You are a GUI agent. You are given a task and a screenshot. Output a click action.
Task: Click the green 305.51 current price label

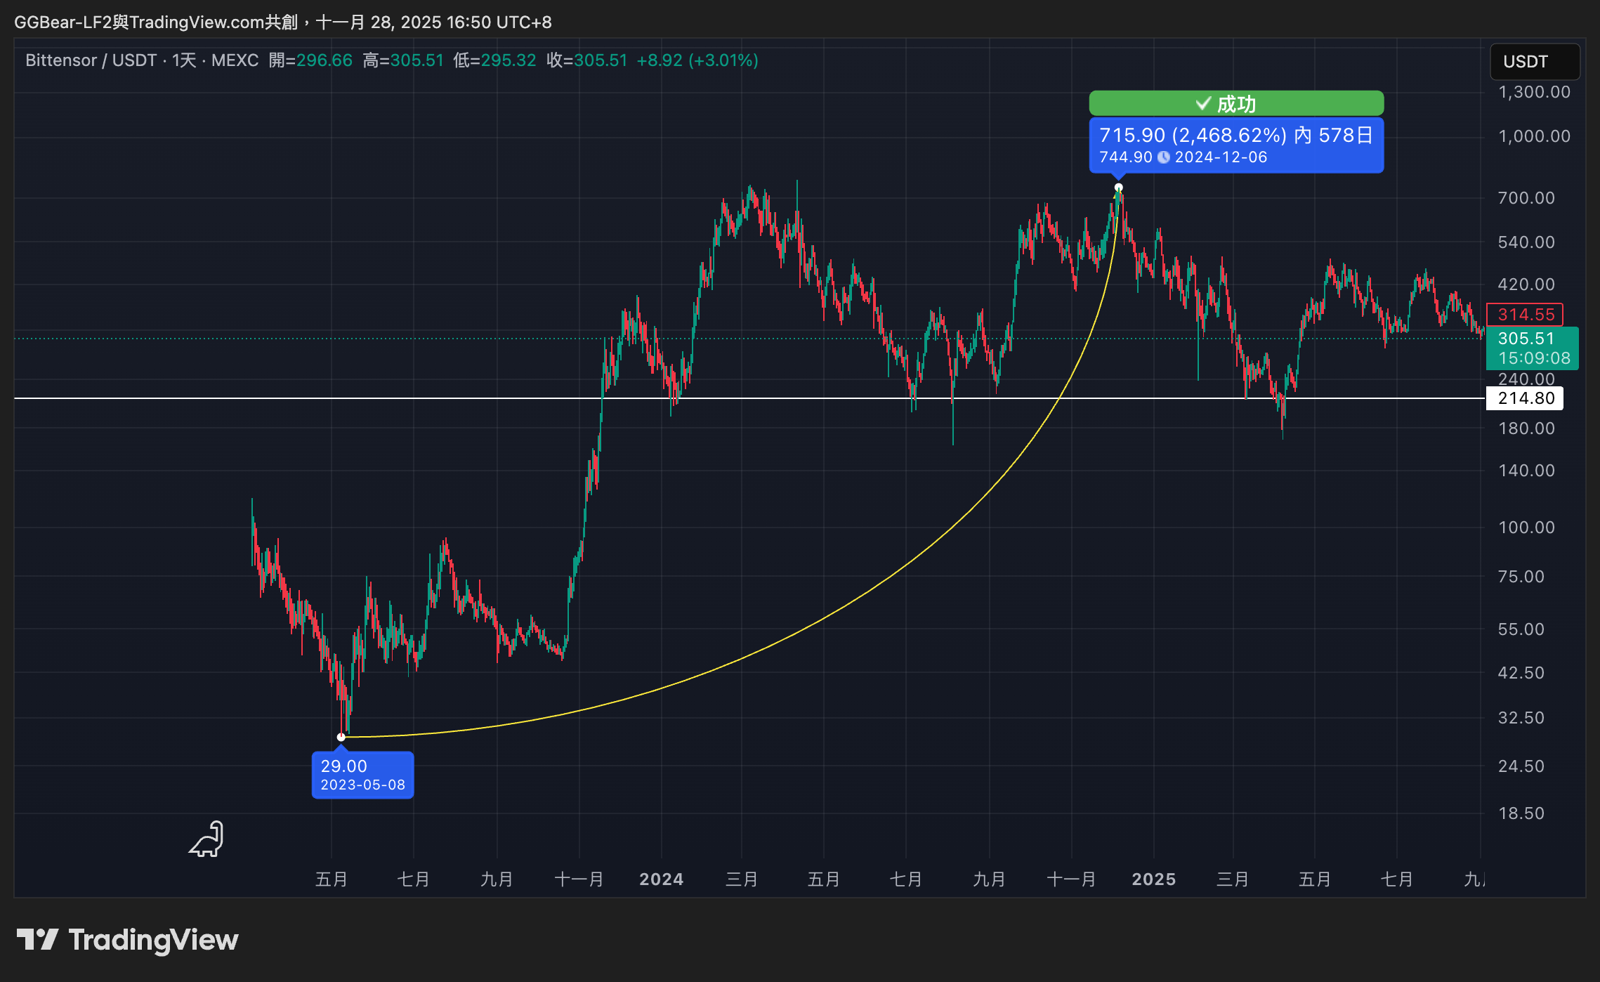pyautogui.click(x=1532, y=348)
